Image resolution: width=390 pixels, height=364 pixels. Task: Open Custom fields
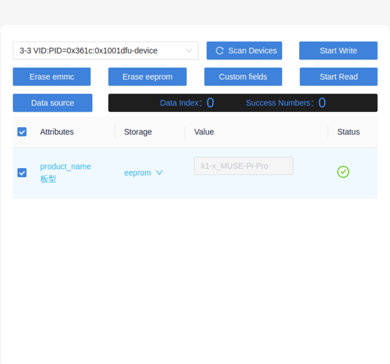[x=243, y=77]
